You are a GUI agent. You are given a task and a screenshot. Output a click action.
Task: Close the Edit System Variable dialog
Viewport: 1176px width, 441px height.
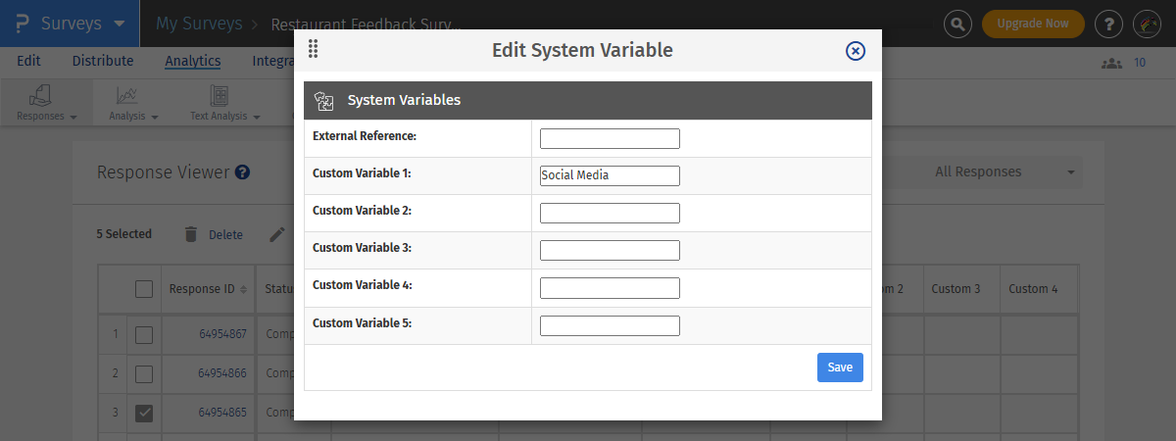coord(855,51)
